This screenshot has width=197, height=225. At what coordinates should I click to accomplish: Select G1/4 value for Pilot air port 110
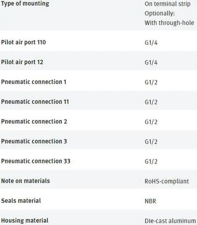[151, 43]
